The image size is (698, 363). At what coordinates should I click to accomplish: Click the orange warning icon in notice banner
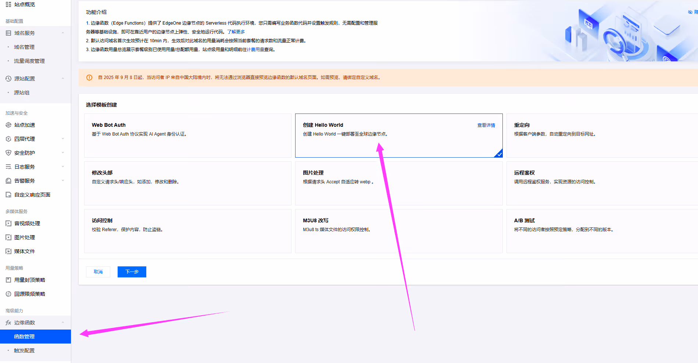tap(89, 78)
